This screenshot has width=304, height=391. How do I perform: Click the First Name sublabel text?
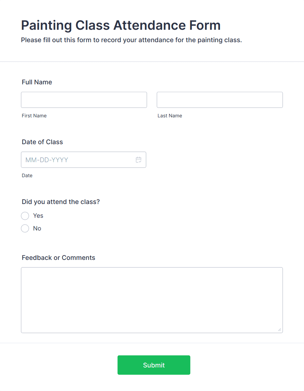[x=34, y=116]
